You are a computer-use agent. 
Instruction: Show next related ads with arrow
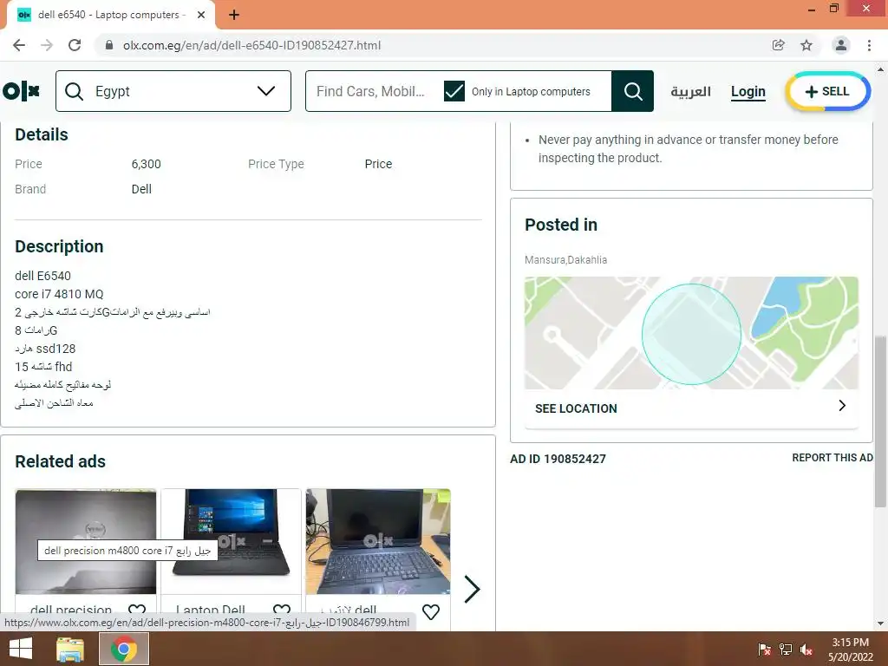coord(472,589)
